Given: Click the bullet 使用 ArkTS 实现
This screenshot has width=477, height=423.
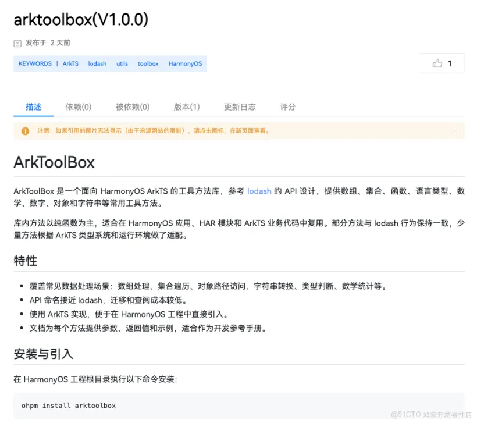Looking at the screenshot, I should pyautogui.click(x=129, y=314).
